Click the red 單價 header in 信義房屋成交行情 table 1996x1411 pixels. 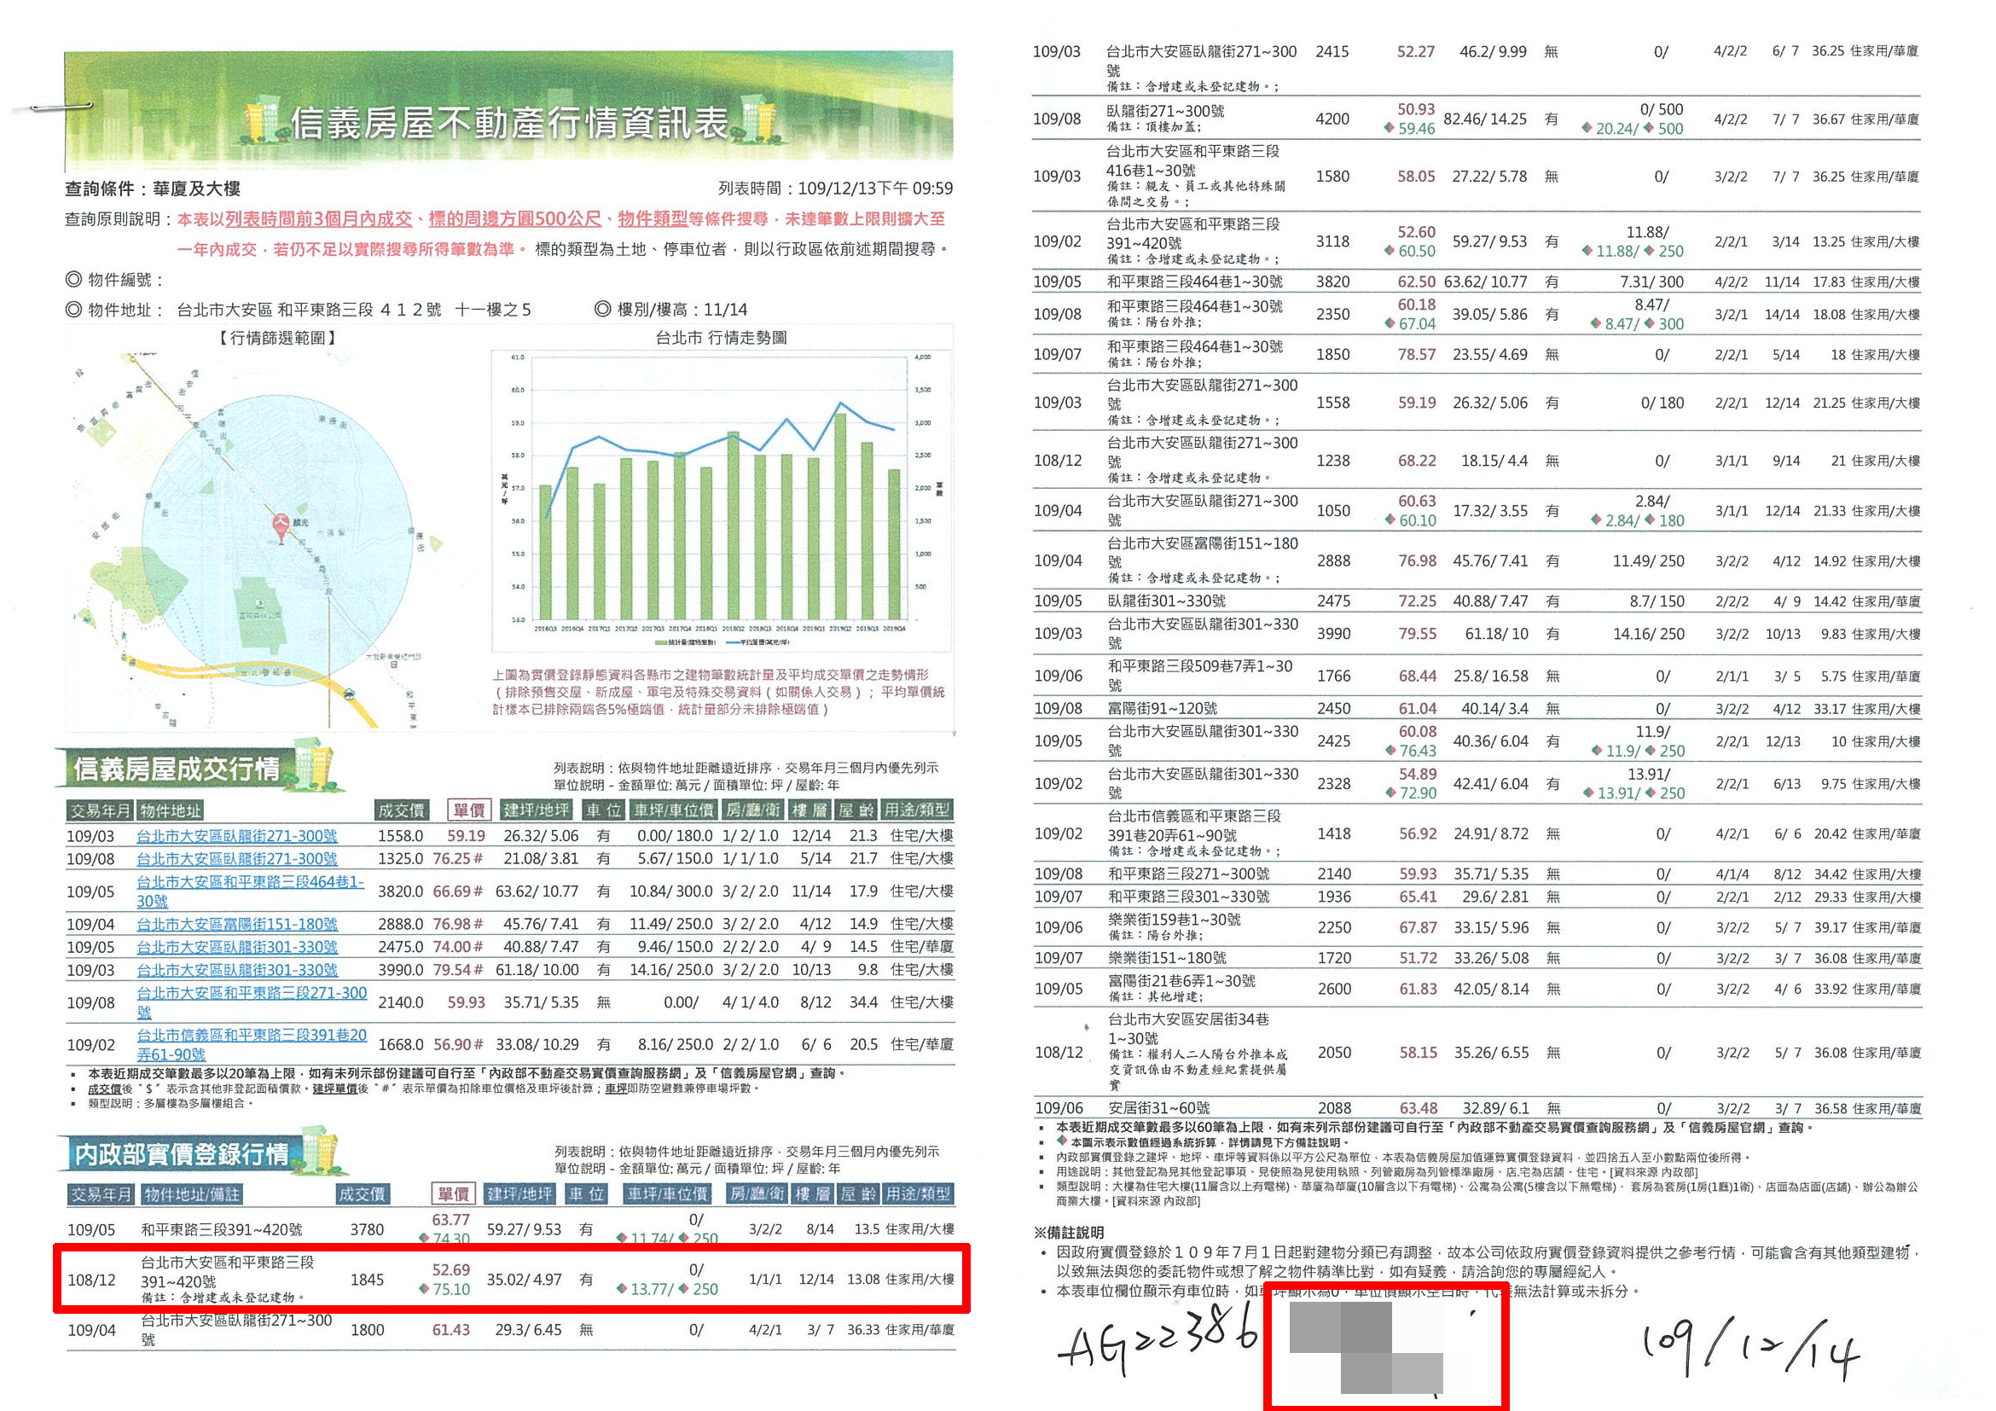point(468,810)
